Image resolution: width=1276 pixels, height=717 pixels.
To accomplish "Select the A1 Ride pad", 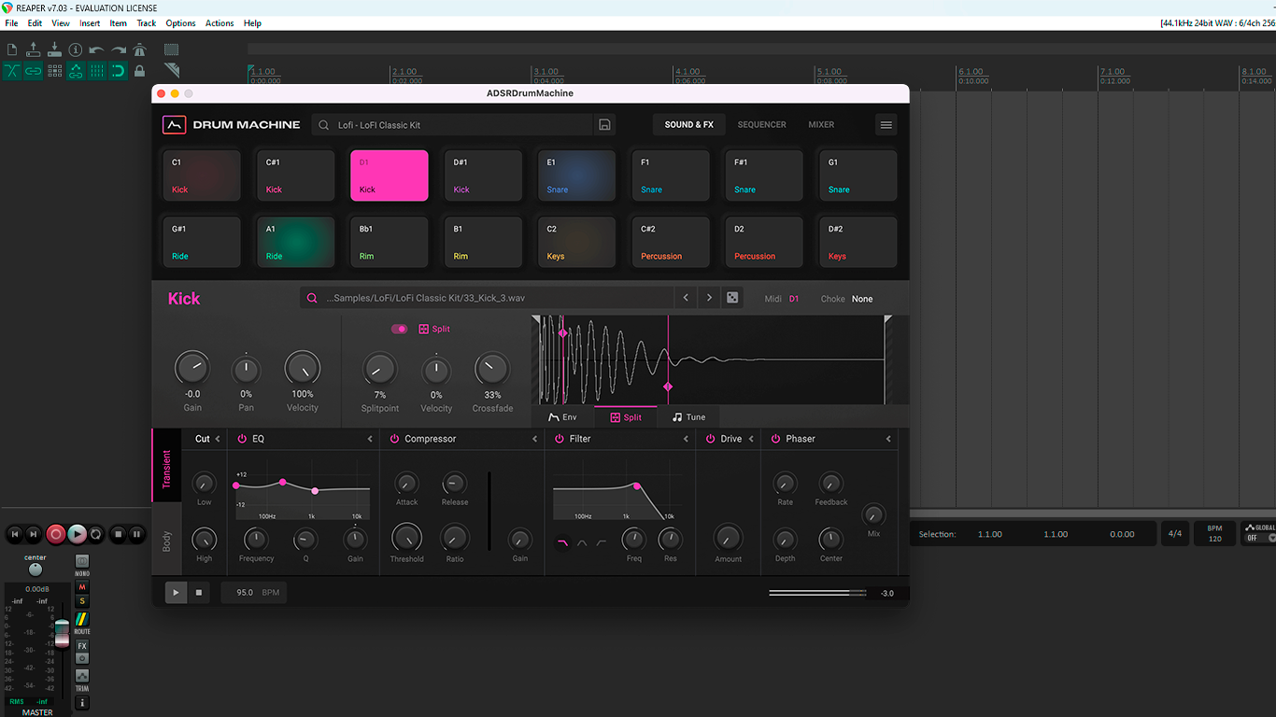I will coord(296,242).
